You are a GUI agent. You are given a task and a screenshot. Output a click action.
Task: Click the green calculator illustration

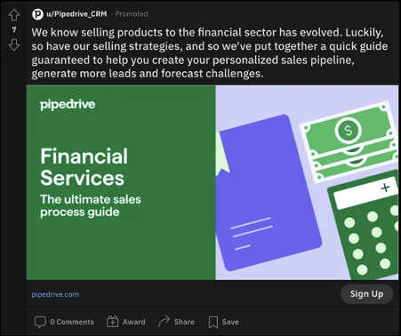tap(365, 226)
